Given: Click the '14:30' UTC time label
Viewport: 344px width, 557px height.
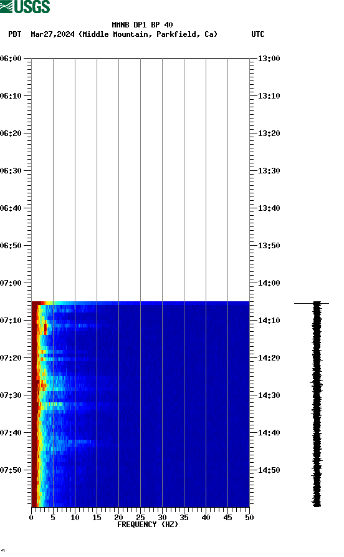Looking at the screenshot, I should pyautogui.click(x=269, y=395).
